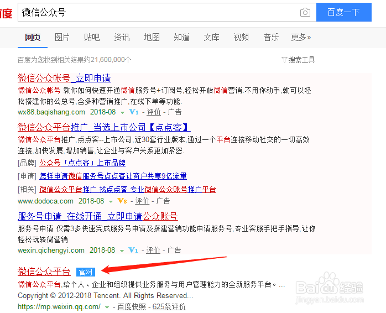Expand dropdown arrow after www.dodoca.com date
Screen dimensions: 386x313
111,201
